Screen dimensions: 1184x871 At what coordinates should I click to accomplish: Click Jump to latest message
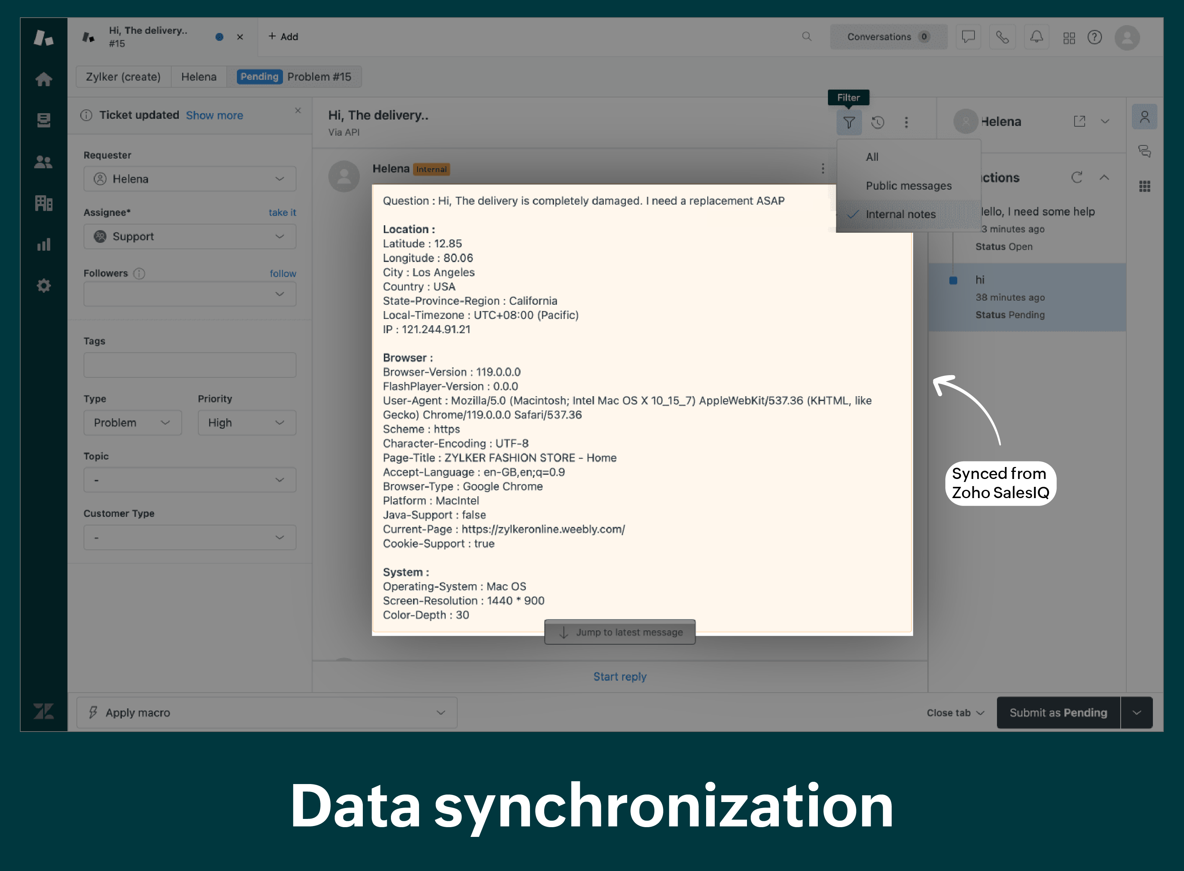tap(620, 632)
